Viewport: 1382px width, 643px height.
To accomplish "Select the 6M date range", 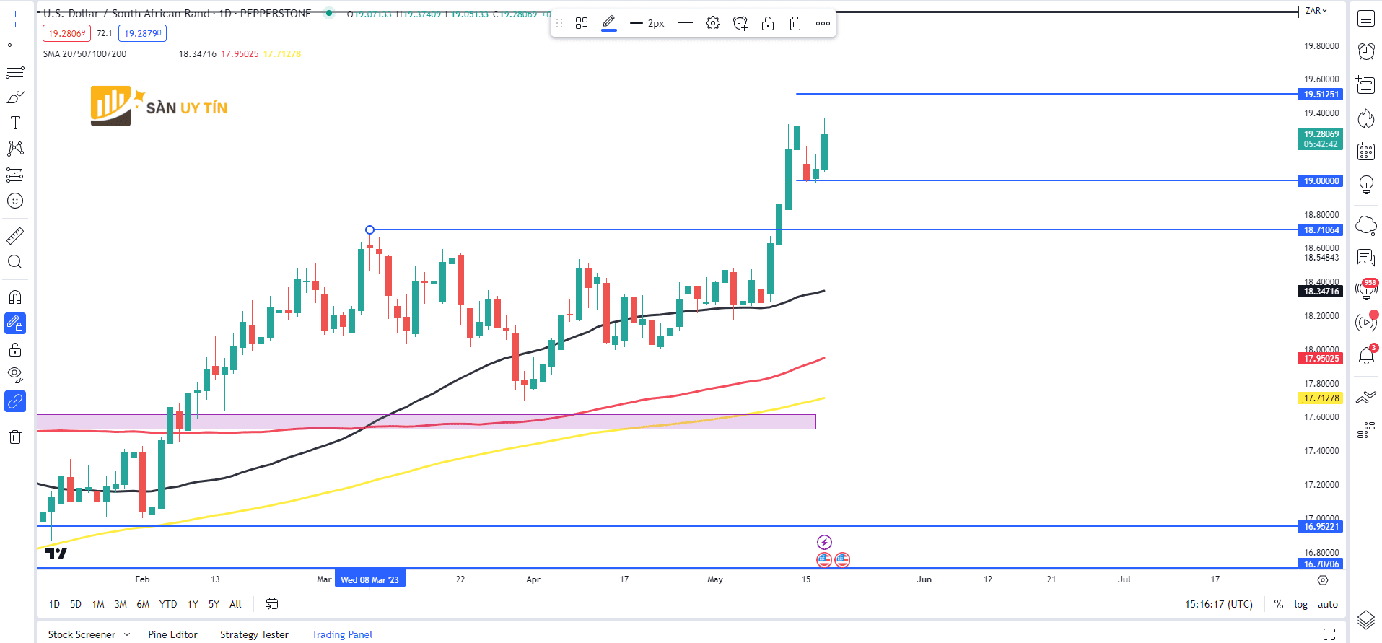I will pos(143,605).
